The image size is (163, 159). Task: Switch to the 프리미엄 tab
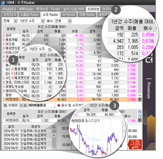pos(93,9)
